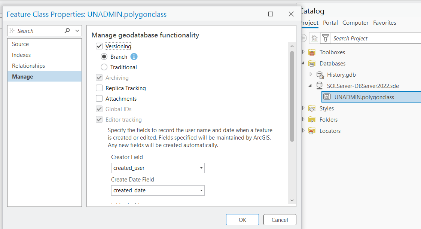Screen dimensions: 421x229
Task: Click the project home icon beside Search Project
Action: [314, 38]
